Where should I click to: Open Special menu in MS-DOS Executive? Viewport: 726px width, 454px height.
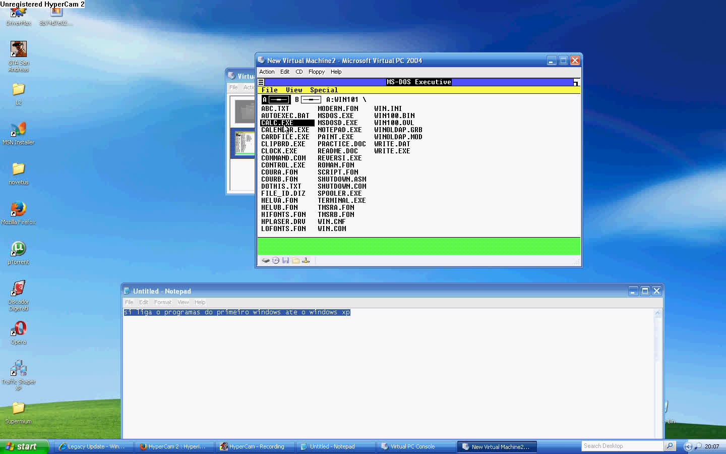pos(324,90)
